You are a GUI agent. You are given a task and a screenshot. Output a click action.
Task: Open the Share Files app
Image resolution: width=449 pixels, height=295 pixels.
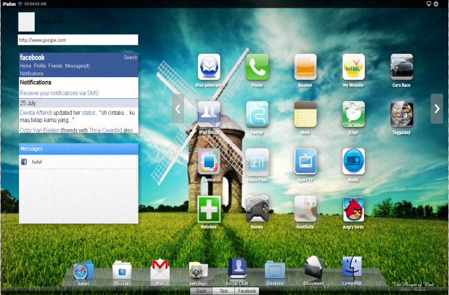click(x=257, y=162)
